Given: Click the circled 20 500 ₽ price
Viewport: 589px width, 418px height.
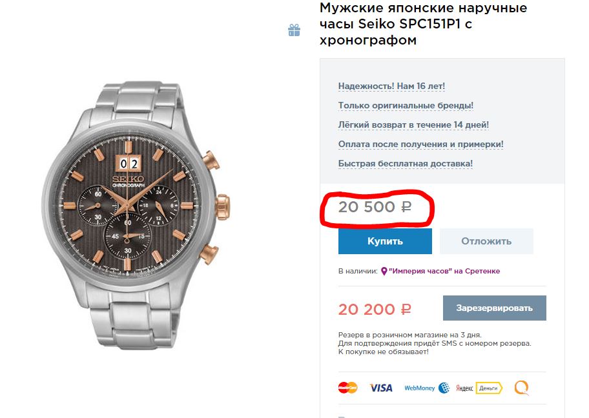Looking at the screenshot, I should coord(375,208).
